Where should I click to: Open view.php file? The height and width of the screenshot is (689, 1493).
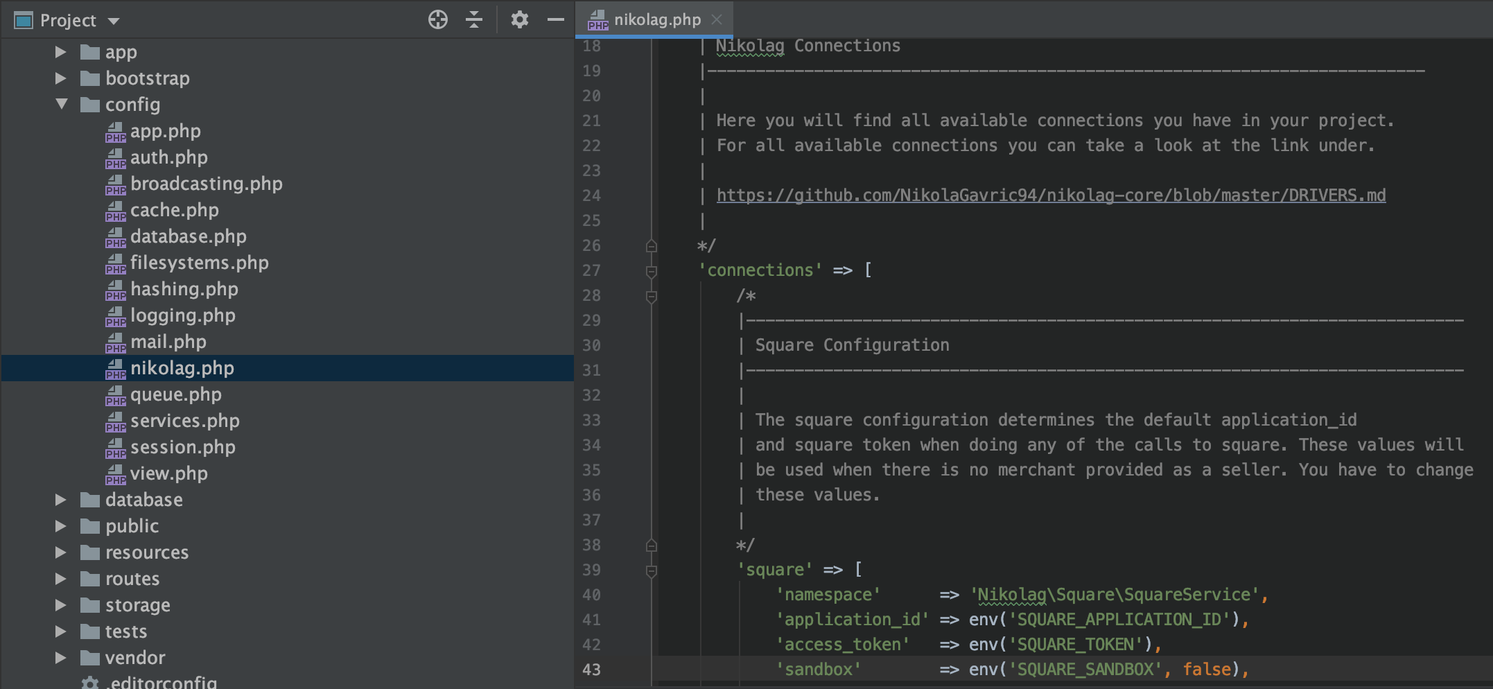[169, 473]
